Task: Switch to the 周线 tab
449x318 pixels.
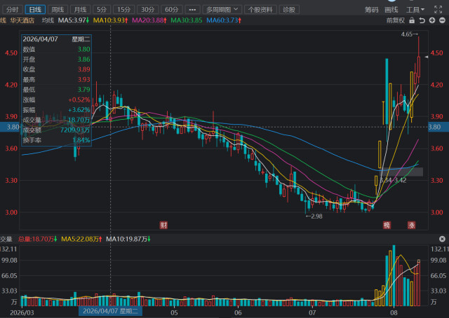Action: coord(58,10)
